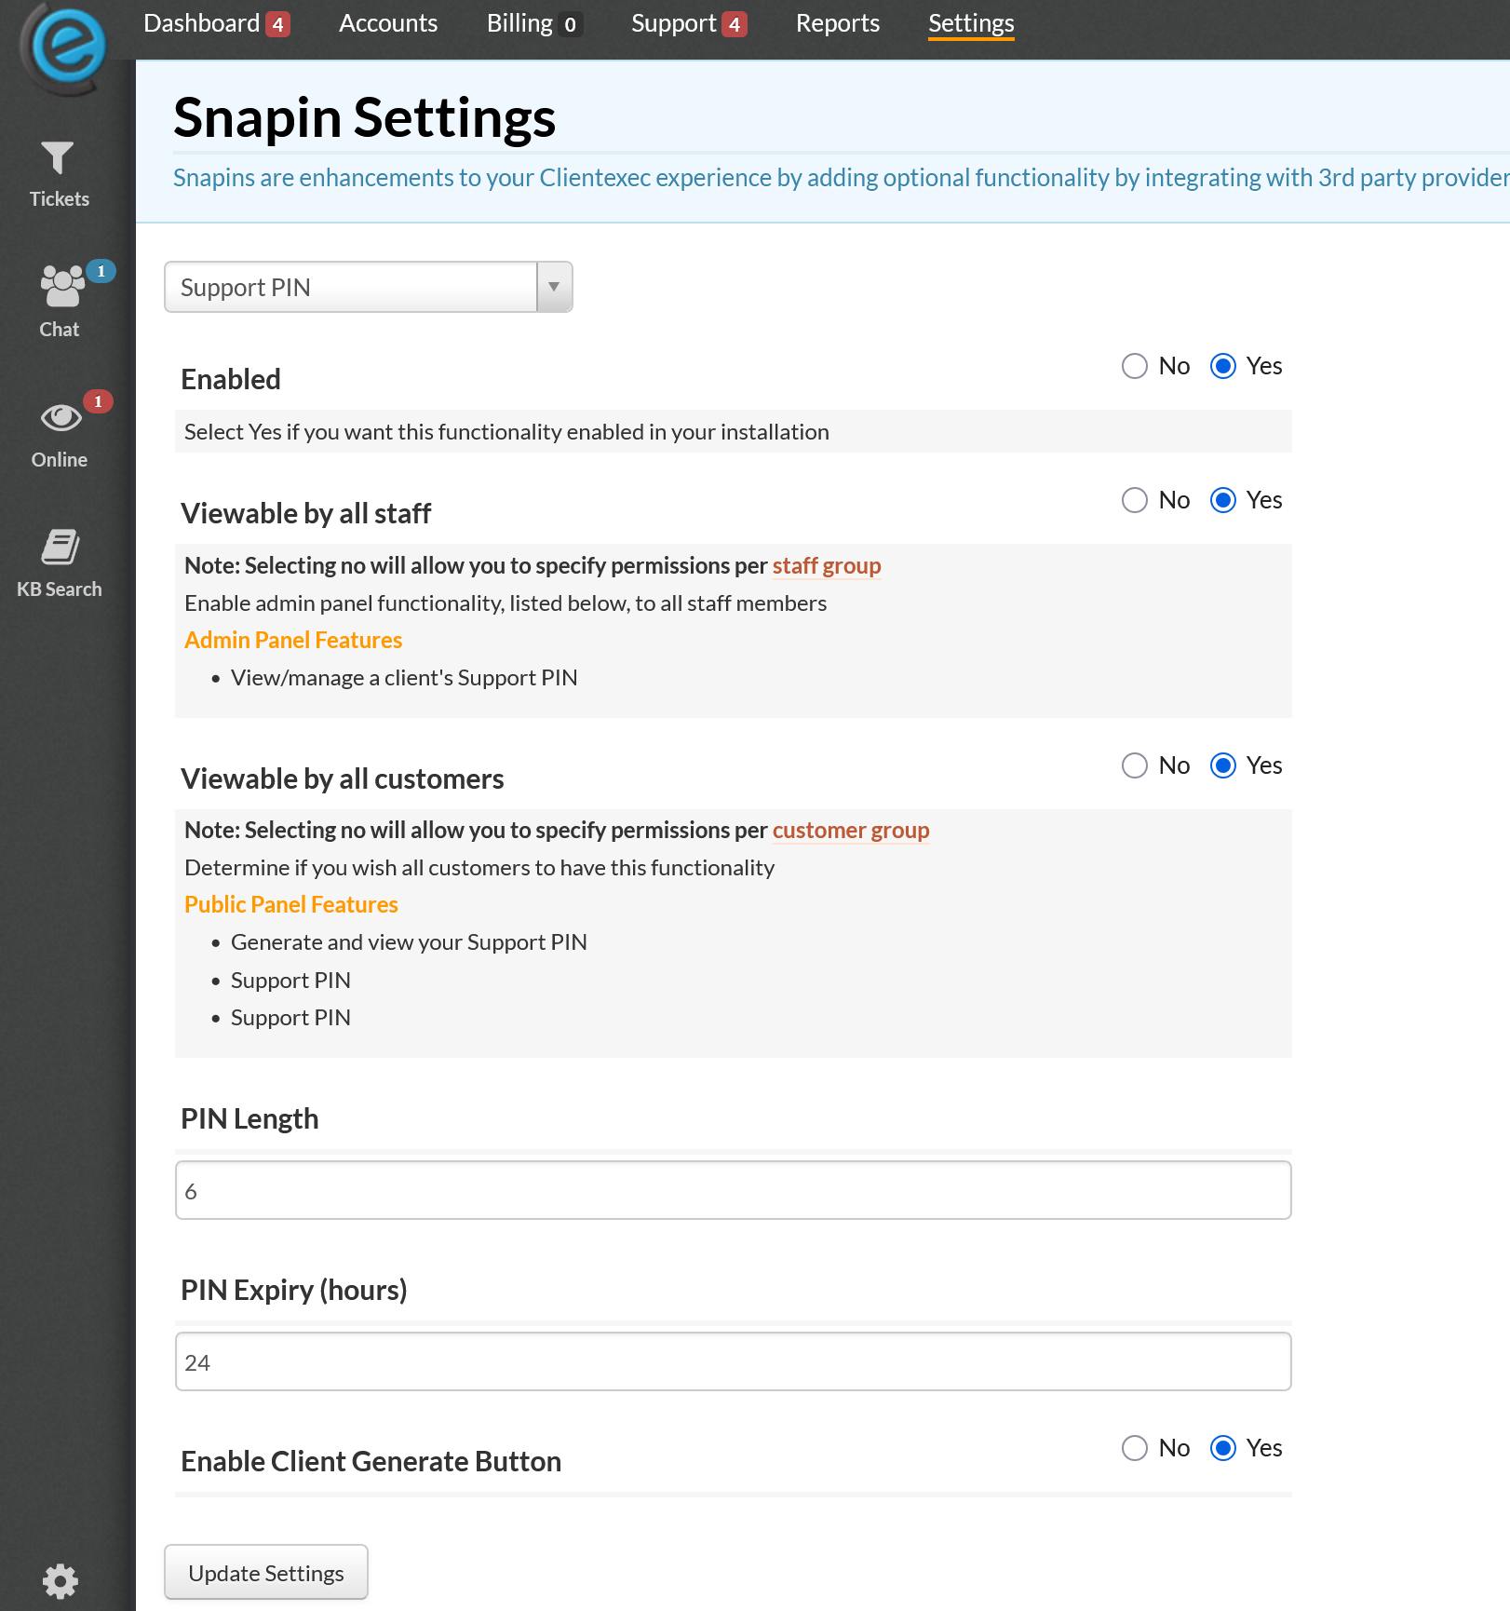
Task: Click the snapin dropdown arrow
Action: pos(554,287)
